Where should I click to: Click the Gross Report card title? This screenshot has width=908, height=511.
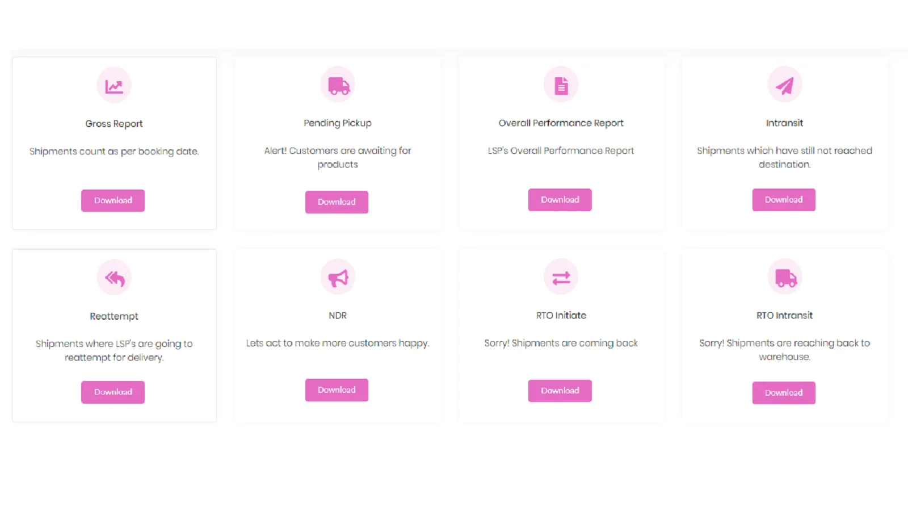[x=114, y=124]
